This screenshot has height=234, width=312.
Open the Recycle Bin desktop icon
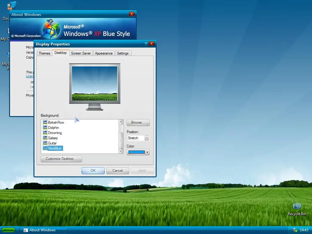click(297, 209)
